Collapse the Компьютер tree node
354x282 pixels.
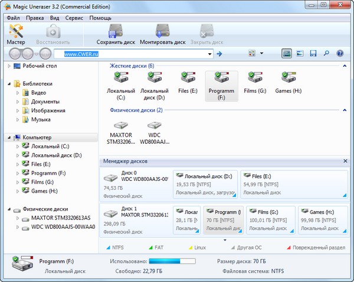[9, 138]
